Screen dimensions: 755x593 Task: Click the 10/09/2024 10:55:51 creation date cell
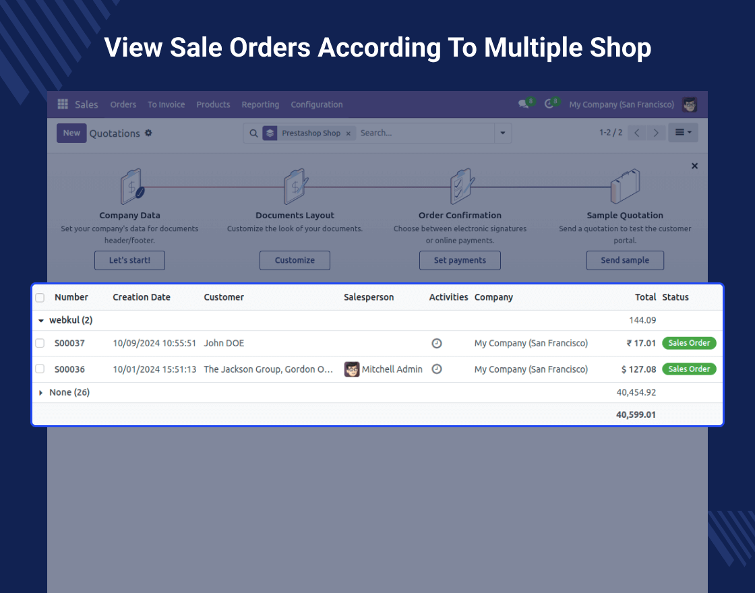pos(154,343)
